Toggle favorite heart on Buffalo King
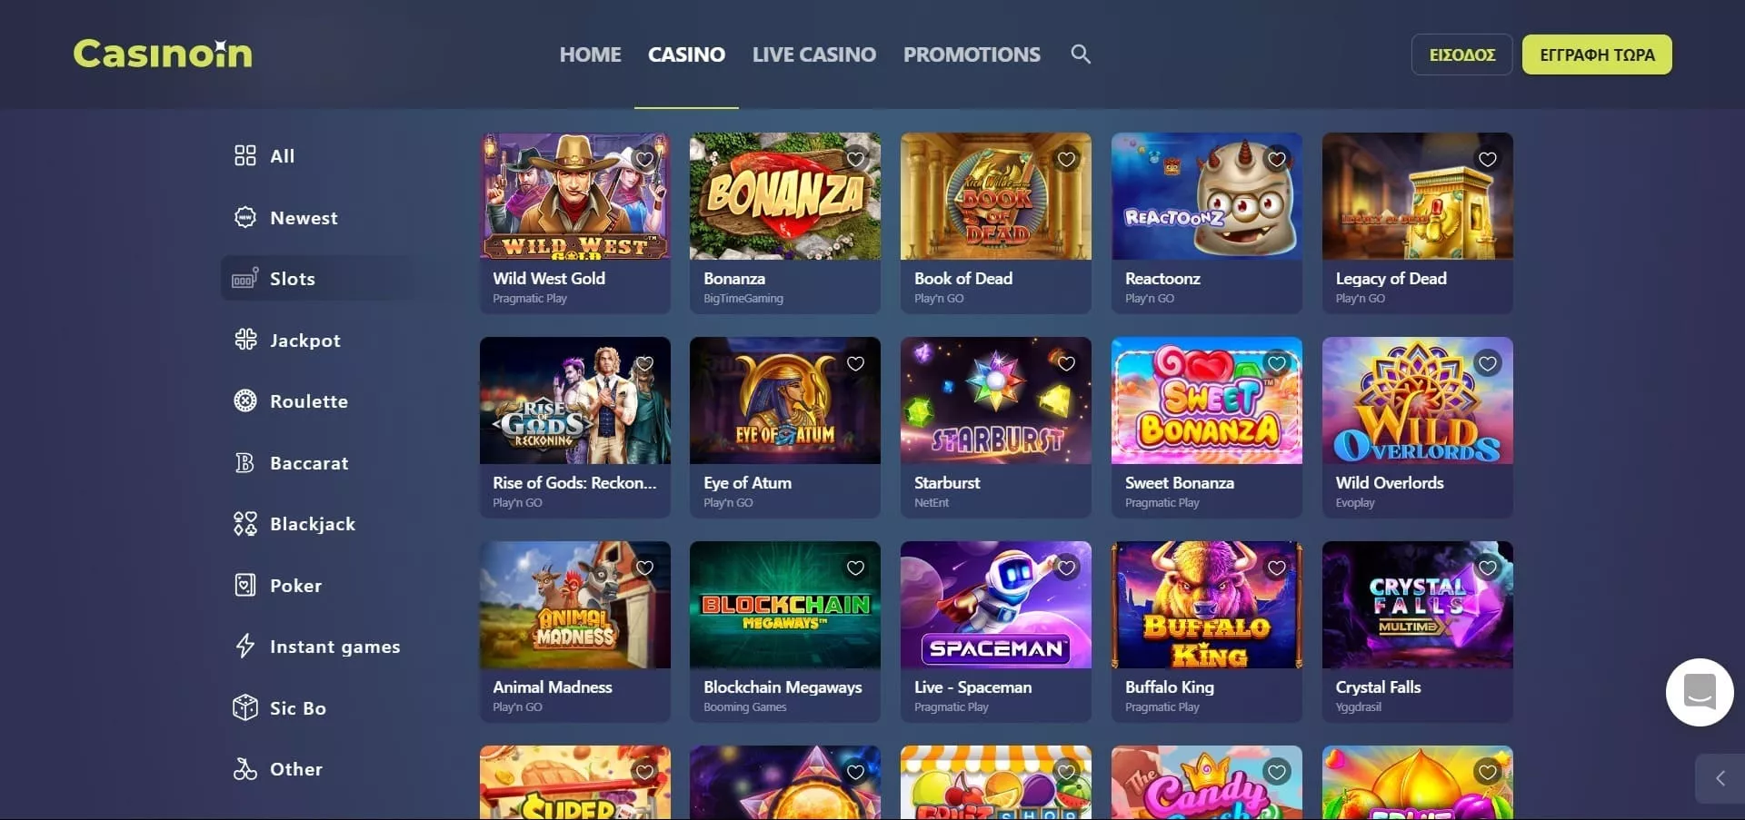Viewport: 1745px width, 820px height. (1277, 568)
